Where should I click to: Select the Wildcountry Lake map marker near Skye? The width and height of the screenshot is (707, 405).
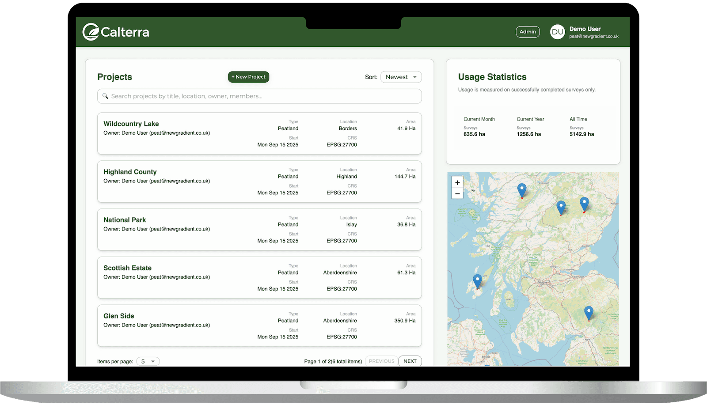[521, 189]
